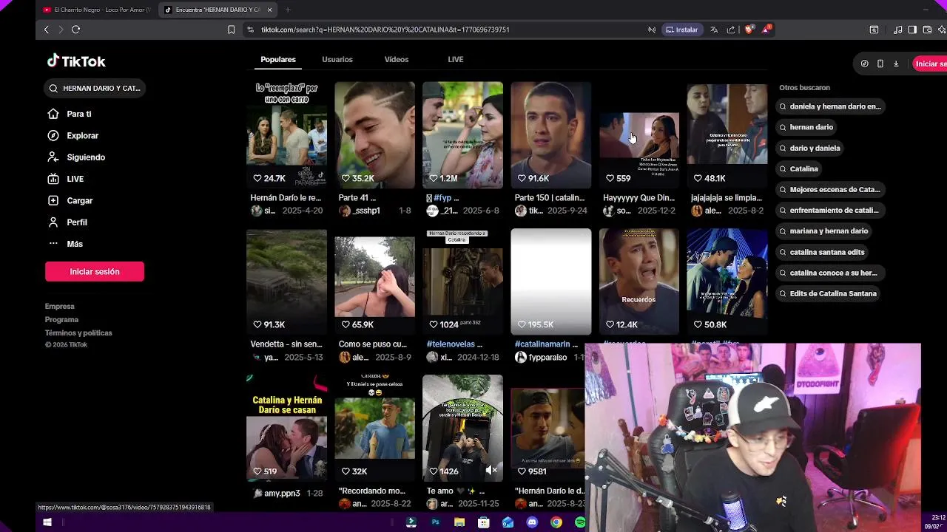Open the Empresa footer link

(x=60, y=306)
